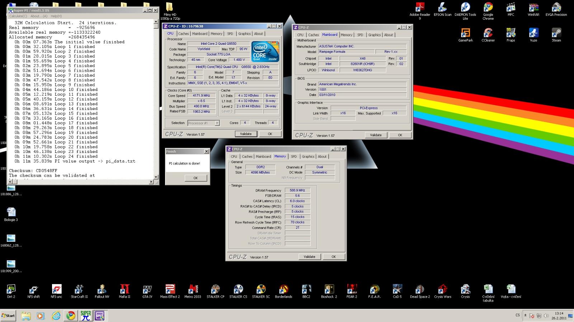Click DRAM Frequency value 588.9 MHz
Image resolution: width=574 pixels, height=322 pixels.
pos(297,190)
